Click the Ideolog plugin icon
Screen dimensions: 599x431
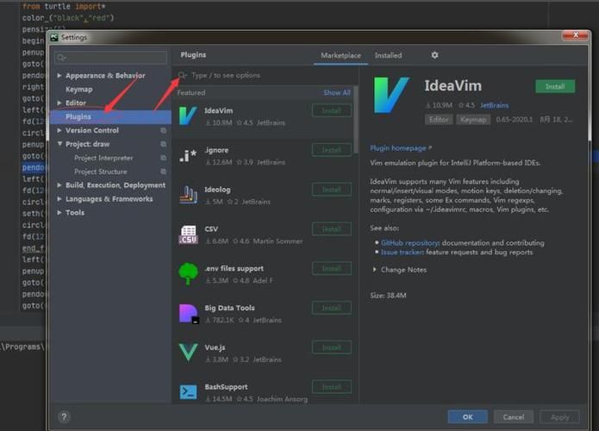click(188, 195)
